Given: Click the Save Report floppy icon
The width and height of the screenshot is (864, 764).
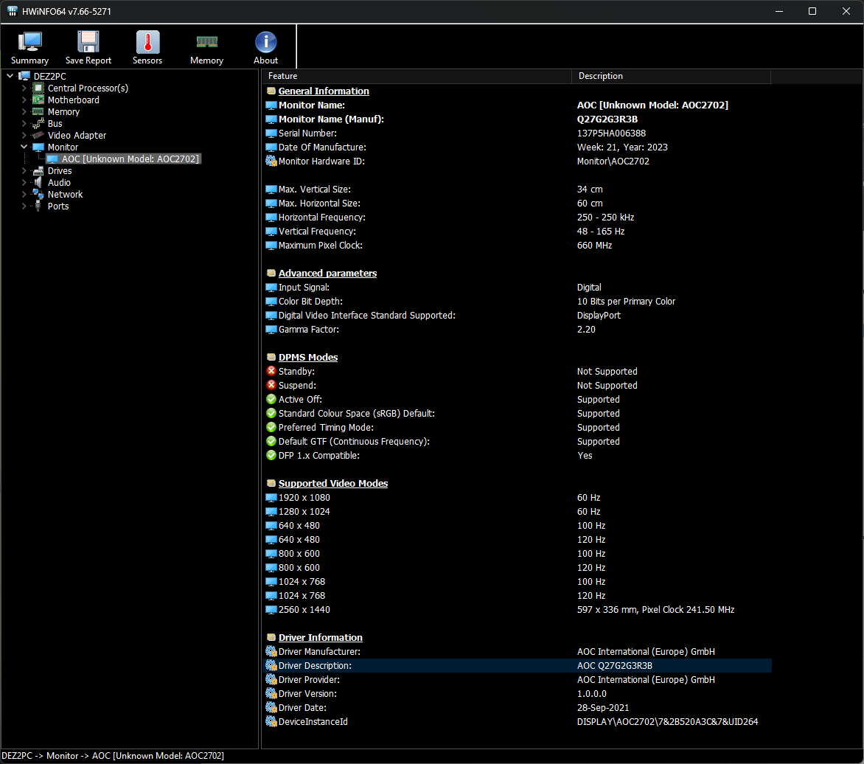Looking at the screenshot, I should (88, 42).
